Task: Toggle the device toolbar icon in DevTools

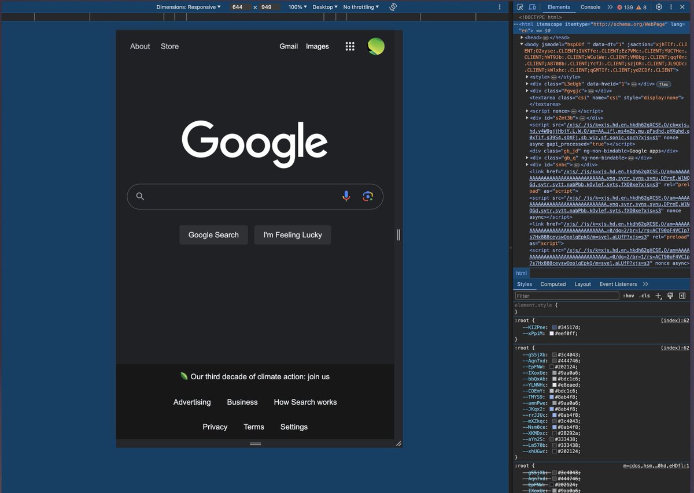Action: 533,7
